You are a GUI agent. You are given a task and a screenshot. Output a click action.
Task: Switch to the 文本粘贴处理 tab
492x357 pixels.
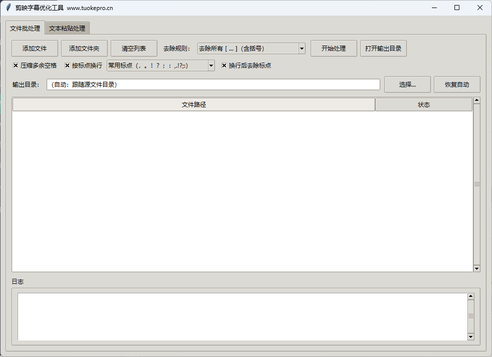coord(67,29)
